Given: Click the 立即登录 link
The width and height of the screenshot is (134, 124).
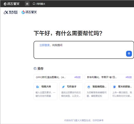Looking at the screenshot, I should pyautogui.click(x=44, y=45).
